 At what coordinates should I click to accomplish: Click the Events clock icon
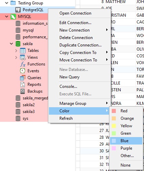[23, 71]
